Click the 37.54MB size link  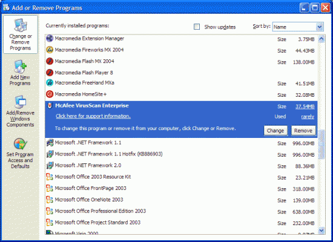coord(305,106)
